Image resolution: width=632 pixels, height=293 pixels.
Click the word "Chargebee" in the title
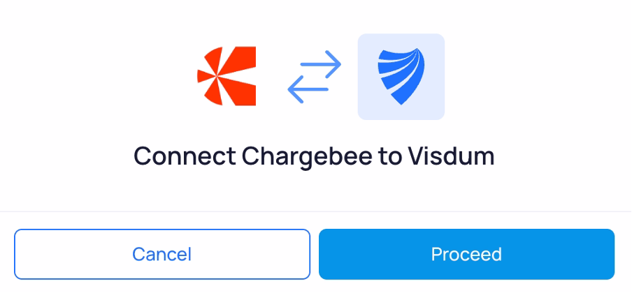(x=307, y=157)
